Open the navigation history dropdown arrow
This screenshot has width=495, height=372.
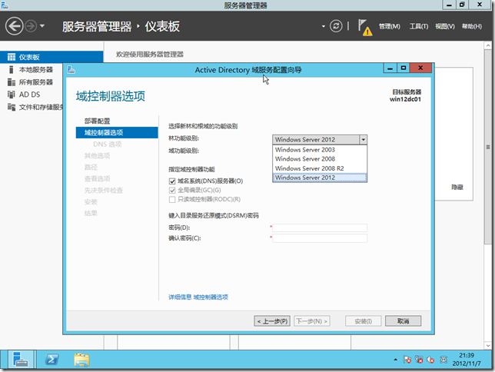[x=42, y=26]
